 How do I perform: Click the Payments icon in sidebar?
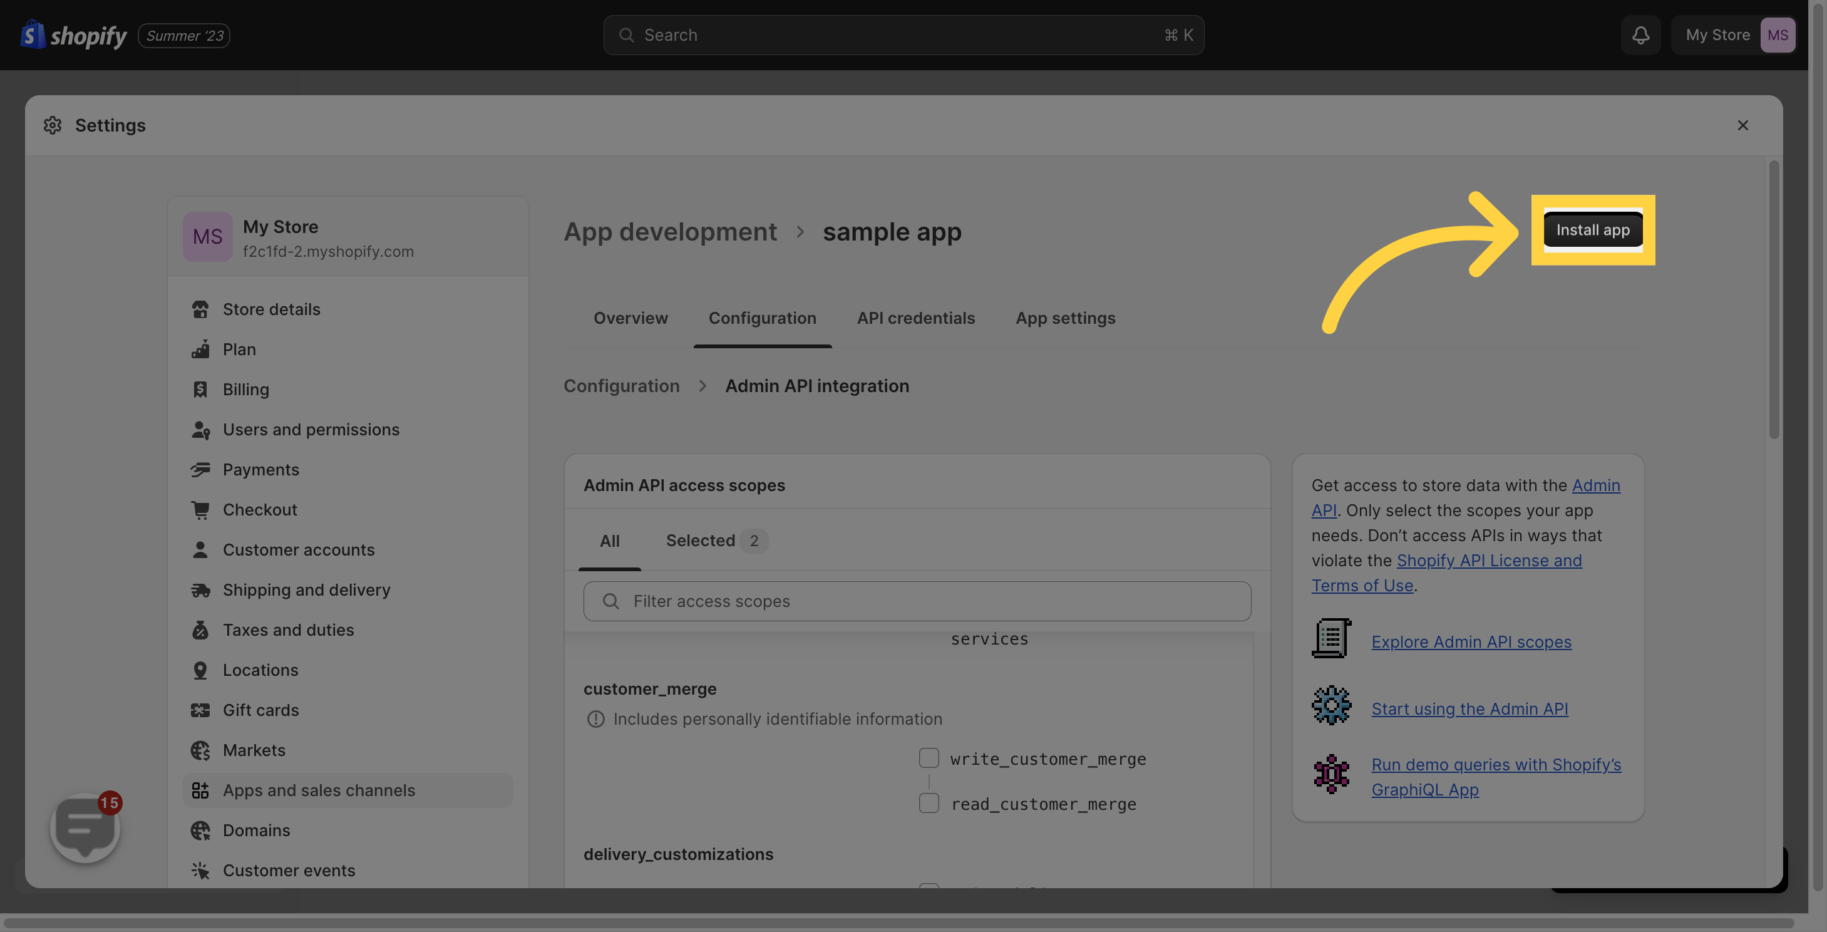coord(200,470)
